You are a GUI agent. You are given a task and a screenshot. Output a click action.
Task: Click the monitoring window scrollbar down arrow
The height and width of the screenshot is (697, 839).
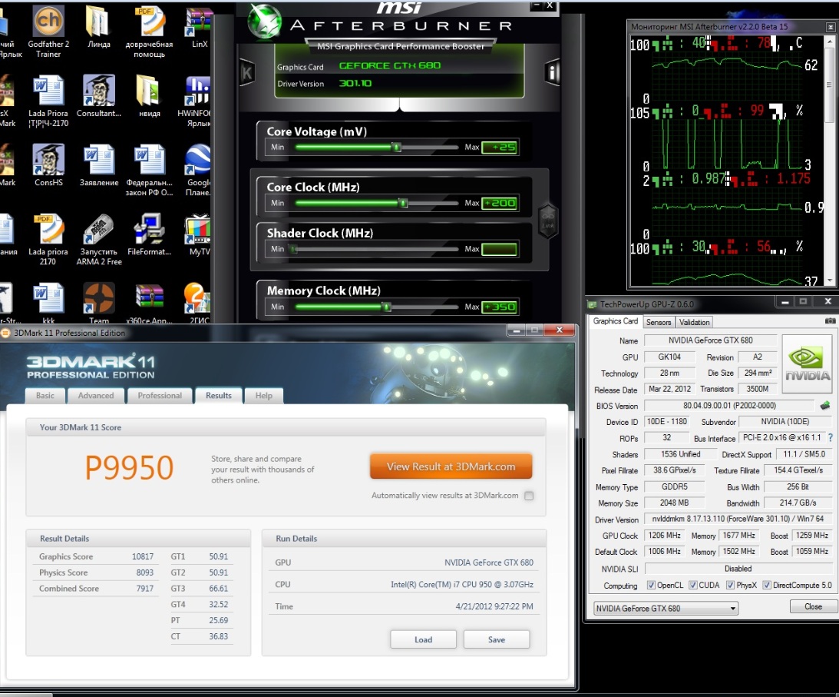830,280
